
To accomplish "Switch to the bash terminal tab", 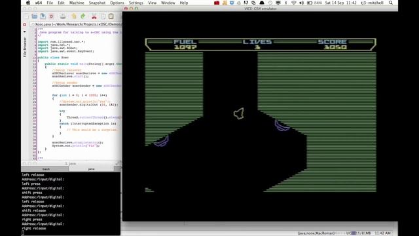I will [45, 169].
